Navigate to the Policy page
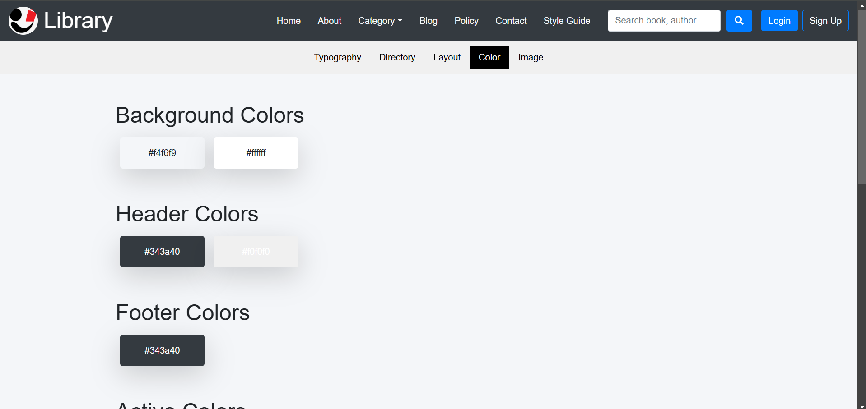Image resolution: width=866 pixels, height=409 pixels. (x=466, y=21)
